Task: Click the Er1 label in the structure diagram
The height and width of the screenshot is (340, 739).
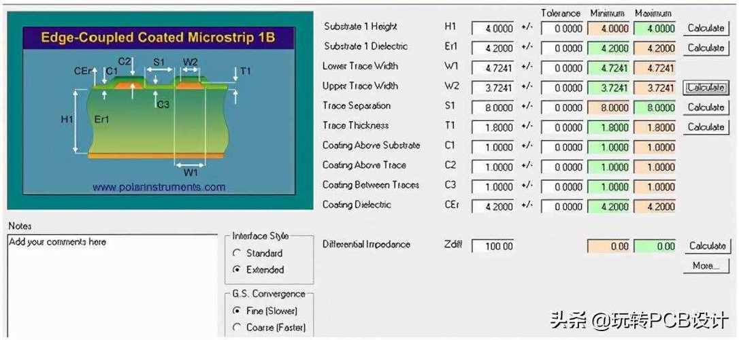Action: (x=101, y=120)
